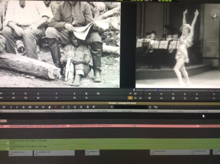The height and width of the screenshot is (164, 220).
Task: Click black display field in timeline toolbar
Action: tap(131, 107)
